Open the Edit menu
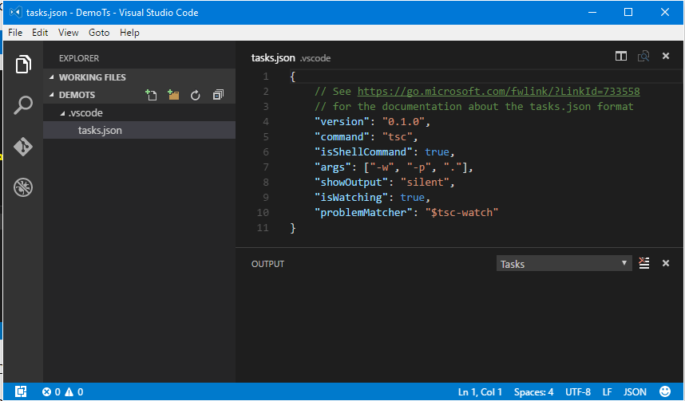 pos(40,33)
